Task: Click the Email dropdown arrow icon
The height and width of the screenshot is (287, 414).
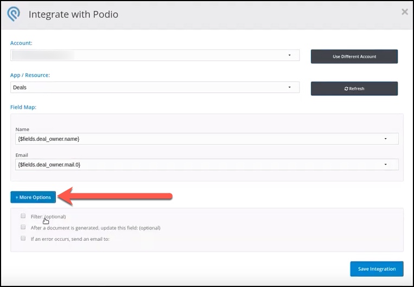Action: point(385,164)
